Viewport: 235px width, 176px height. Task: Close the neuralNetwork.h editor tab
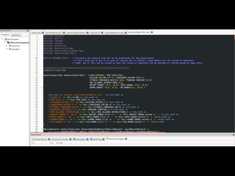64,33
